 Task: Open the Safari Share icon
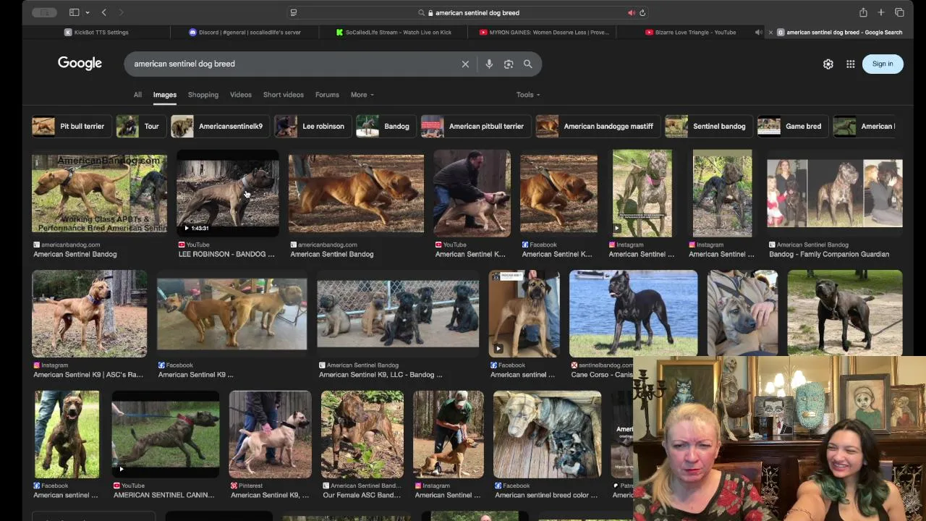863,12
